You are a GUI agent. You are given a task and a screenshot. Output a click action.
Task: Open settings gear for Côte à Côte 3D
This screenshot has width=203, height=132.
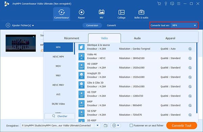[190, 87]
